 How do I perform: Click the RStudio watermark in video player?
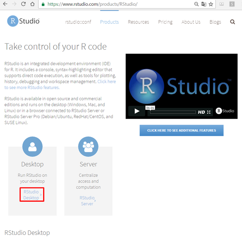click(x=225, y=111)
